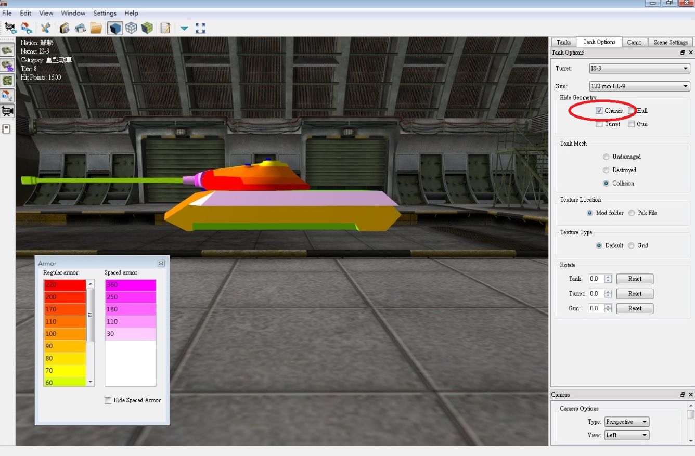Open the settings wrench tool
The image size is (695, 456).
tap(45, 28)
